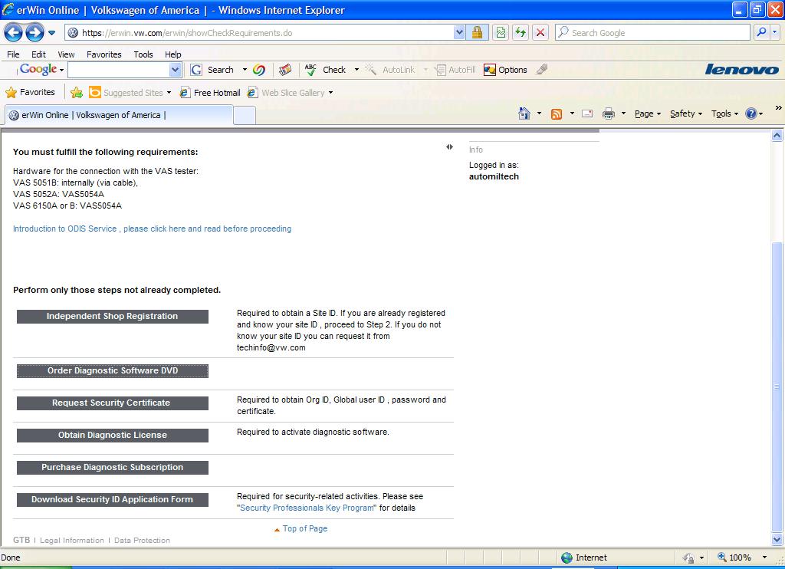The width and height of the screenshot is (785, 569).
Task: Click Order Diagnostic Software DVD button
Action: [113, 371]
